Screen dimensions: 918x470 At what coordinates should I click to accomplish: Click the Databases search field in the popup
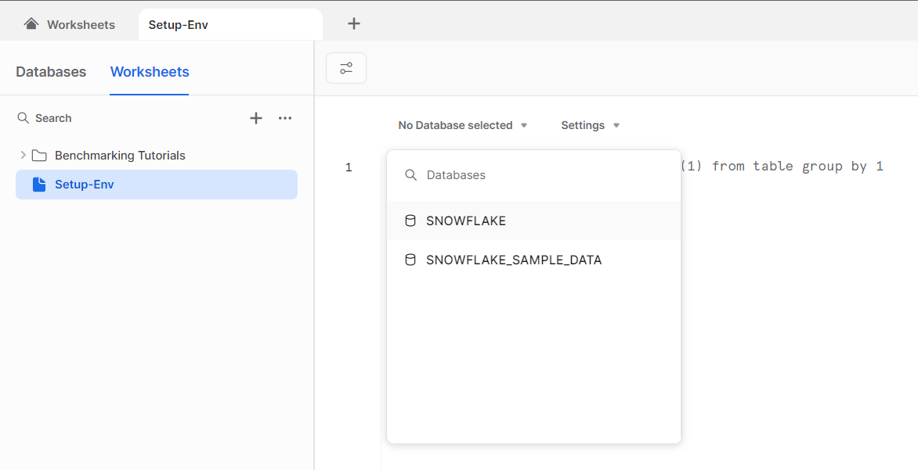point(534,175)
